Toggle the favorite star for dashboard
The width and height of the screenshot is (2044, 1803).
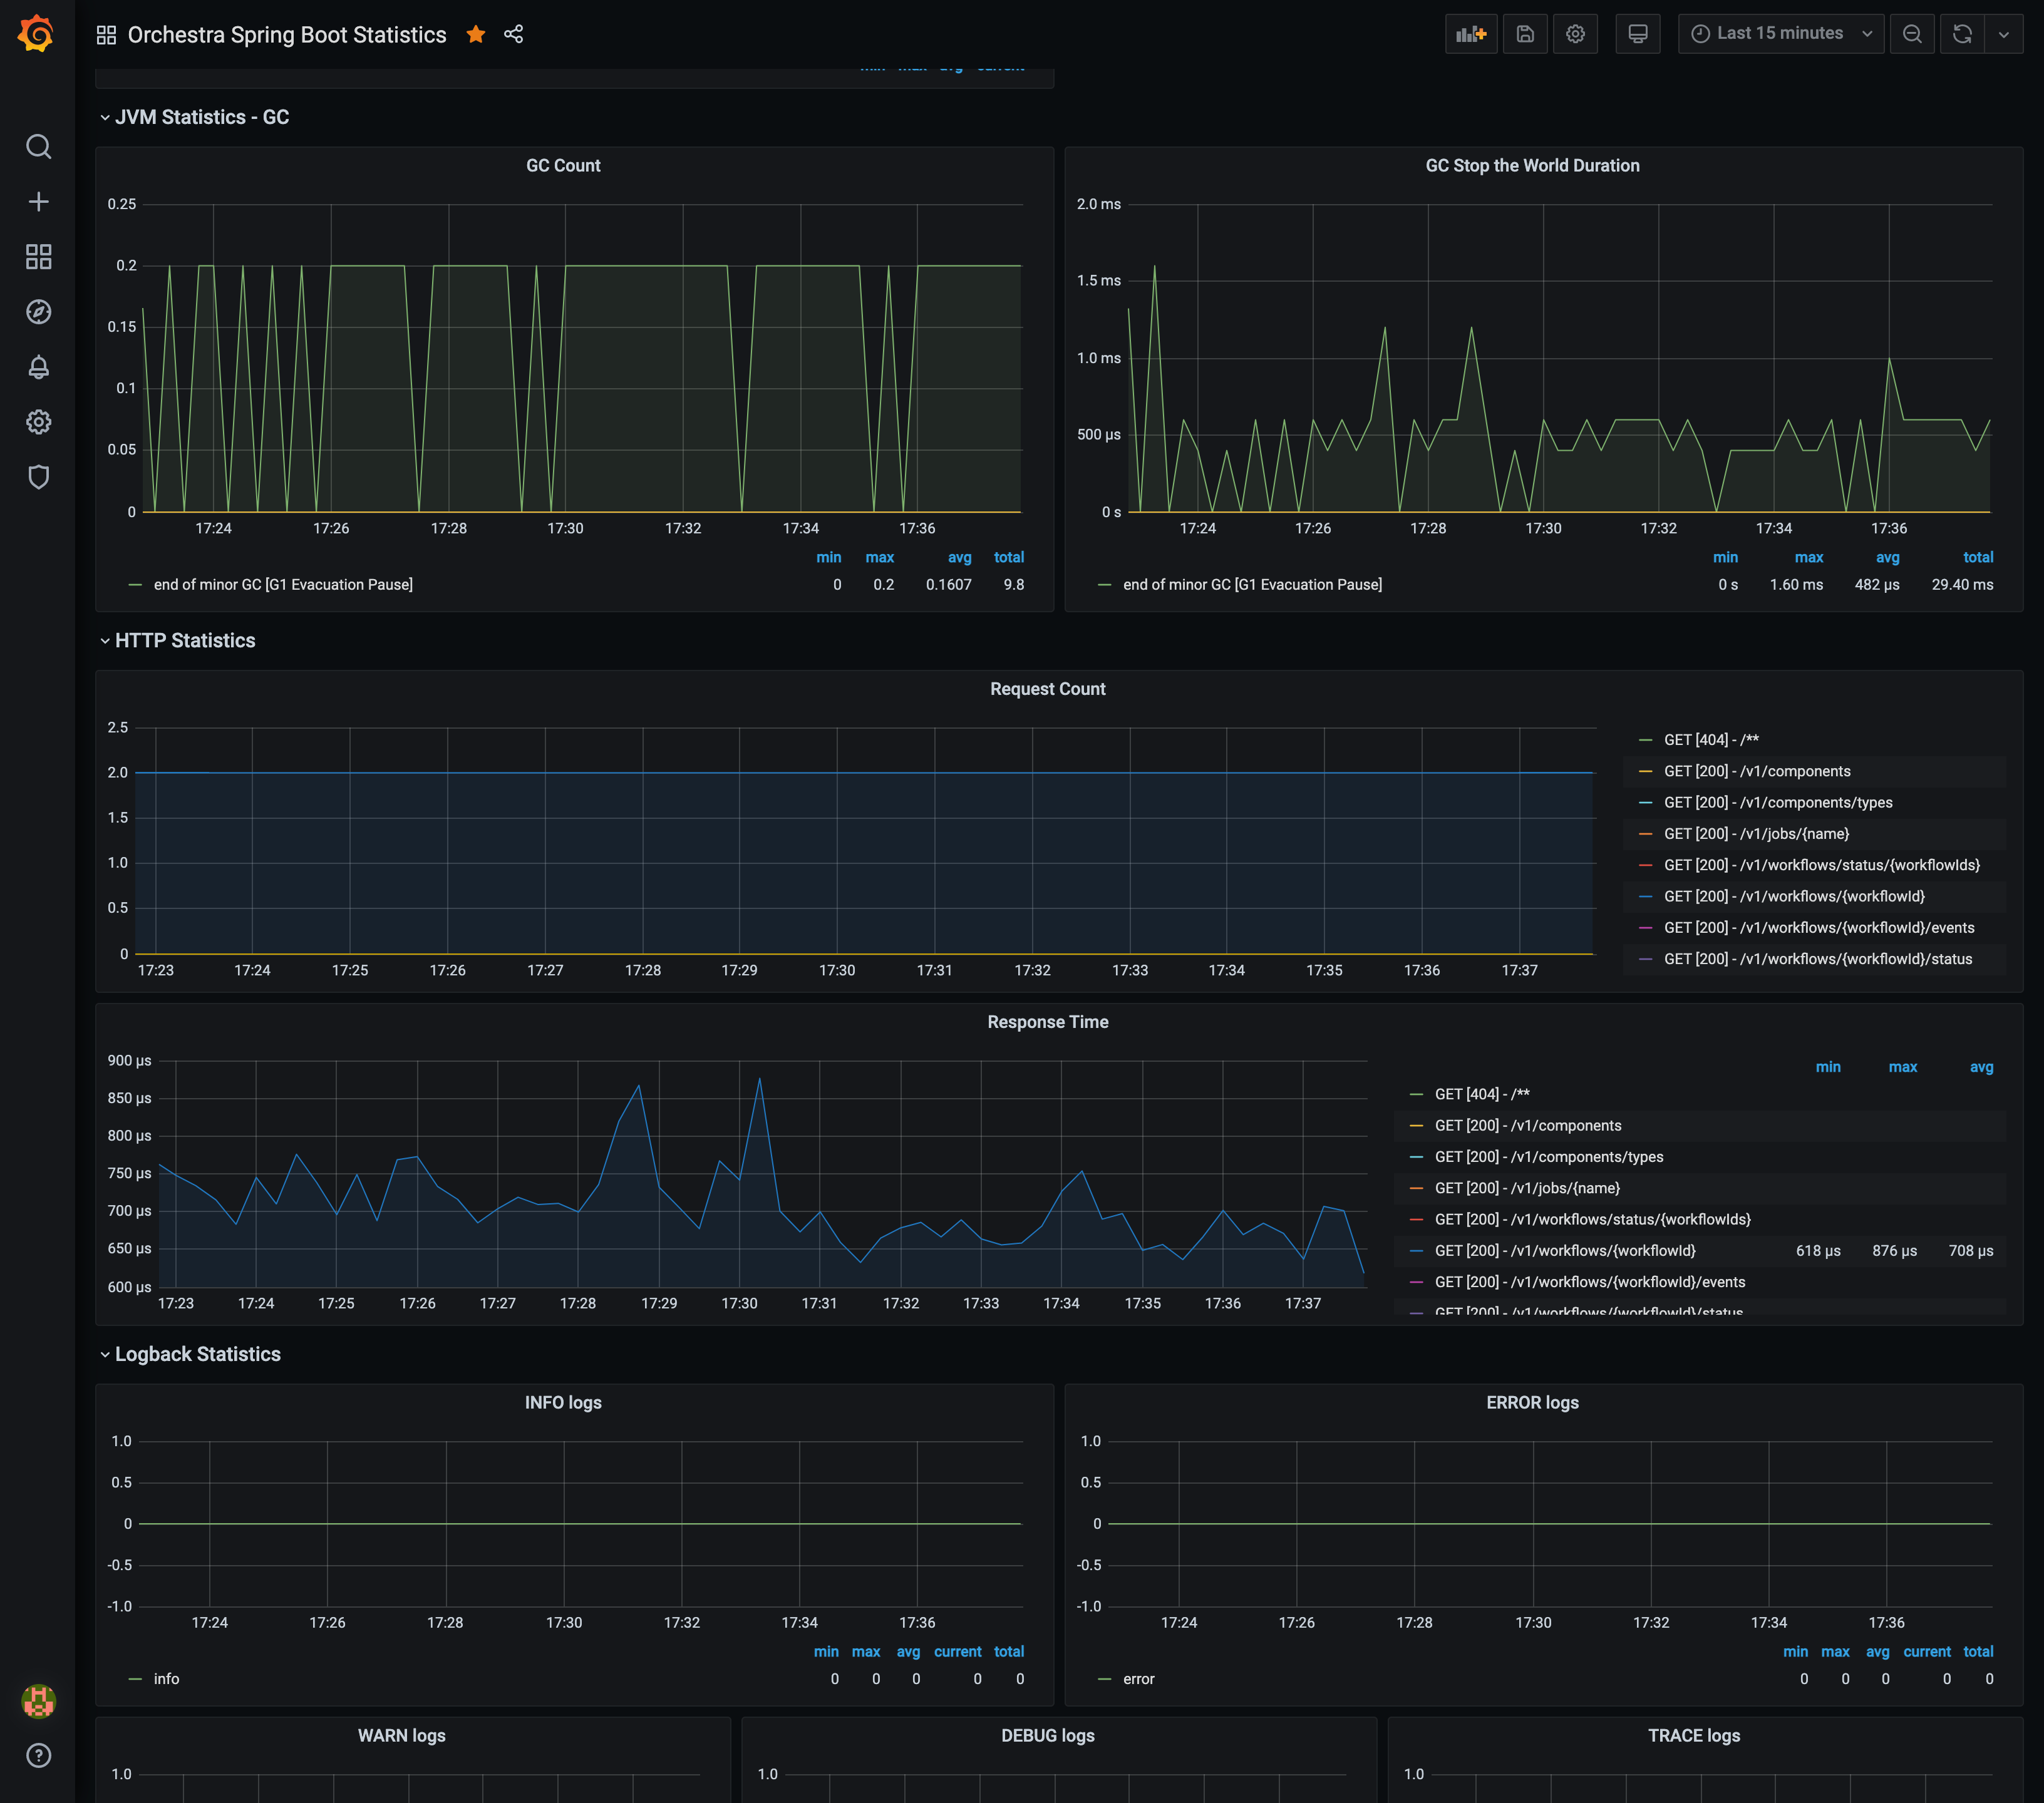pos(476,34)
